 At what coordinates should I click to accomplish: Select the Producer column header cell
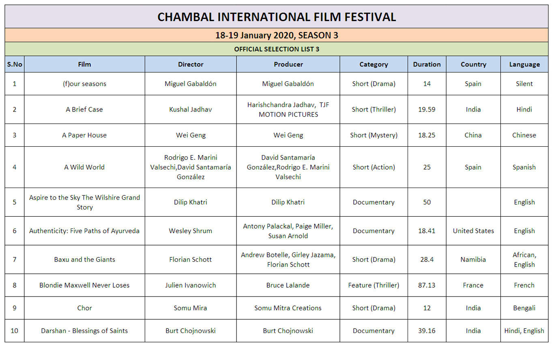288,64
